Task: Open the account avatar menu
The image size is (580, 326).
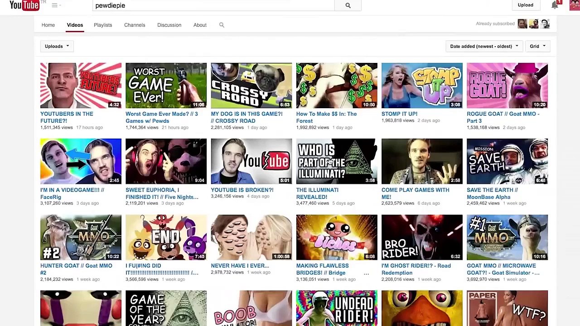Action: [575, 5]
